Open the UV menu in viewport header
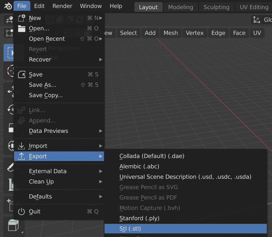 [257, 33]
